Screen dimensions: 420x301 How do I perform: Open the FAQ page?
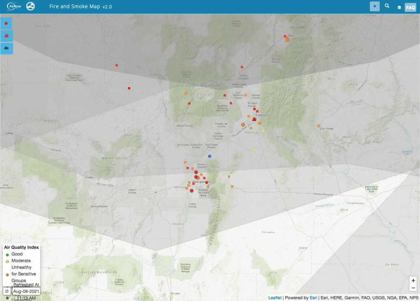(410, 7)
